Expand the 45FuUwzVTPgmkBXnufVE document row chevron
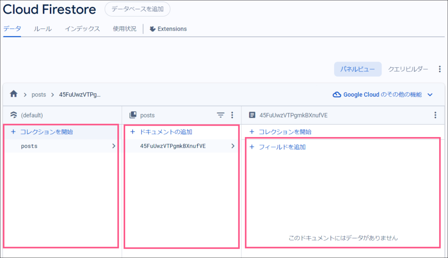Viewport: 448px width, 258px height. [x=233, y=146]
